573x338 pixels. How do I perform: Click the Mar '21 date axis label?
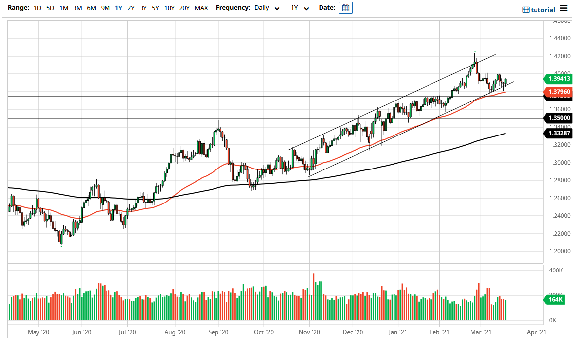(481, 332)
